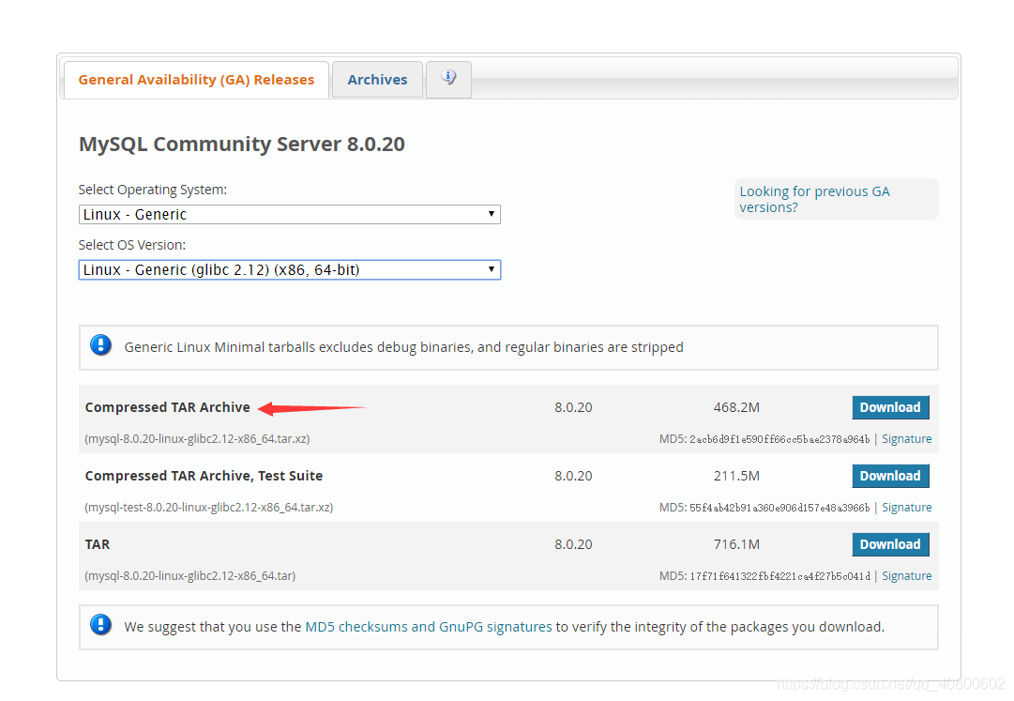1014x701 pixels.
Task: Select MD5 hash 55f4ab42b91a360e906d157e48a3966b
Action: point(779,508)
